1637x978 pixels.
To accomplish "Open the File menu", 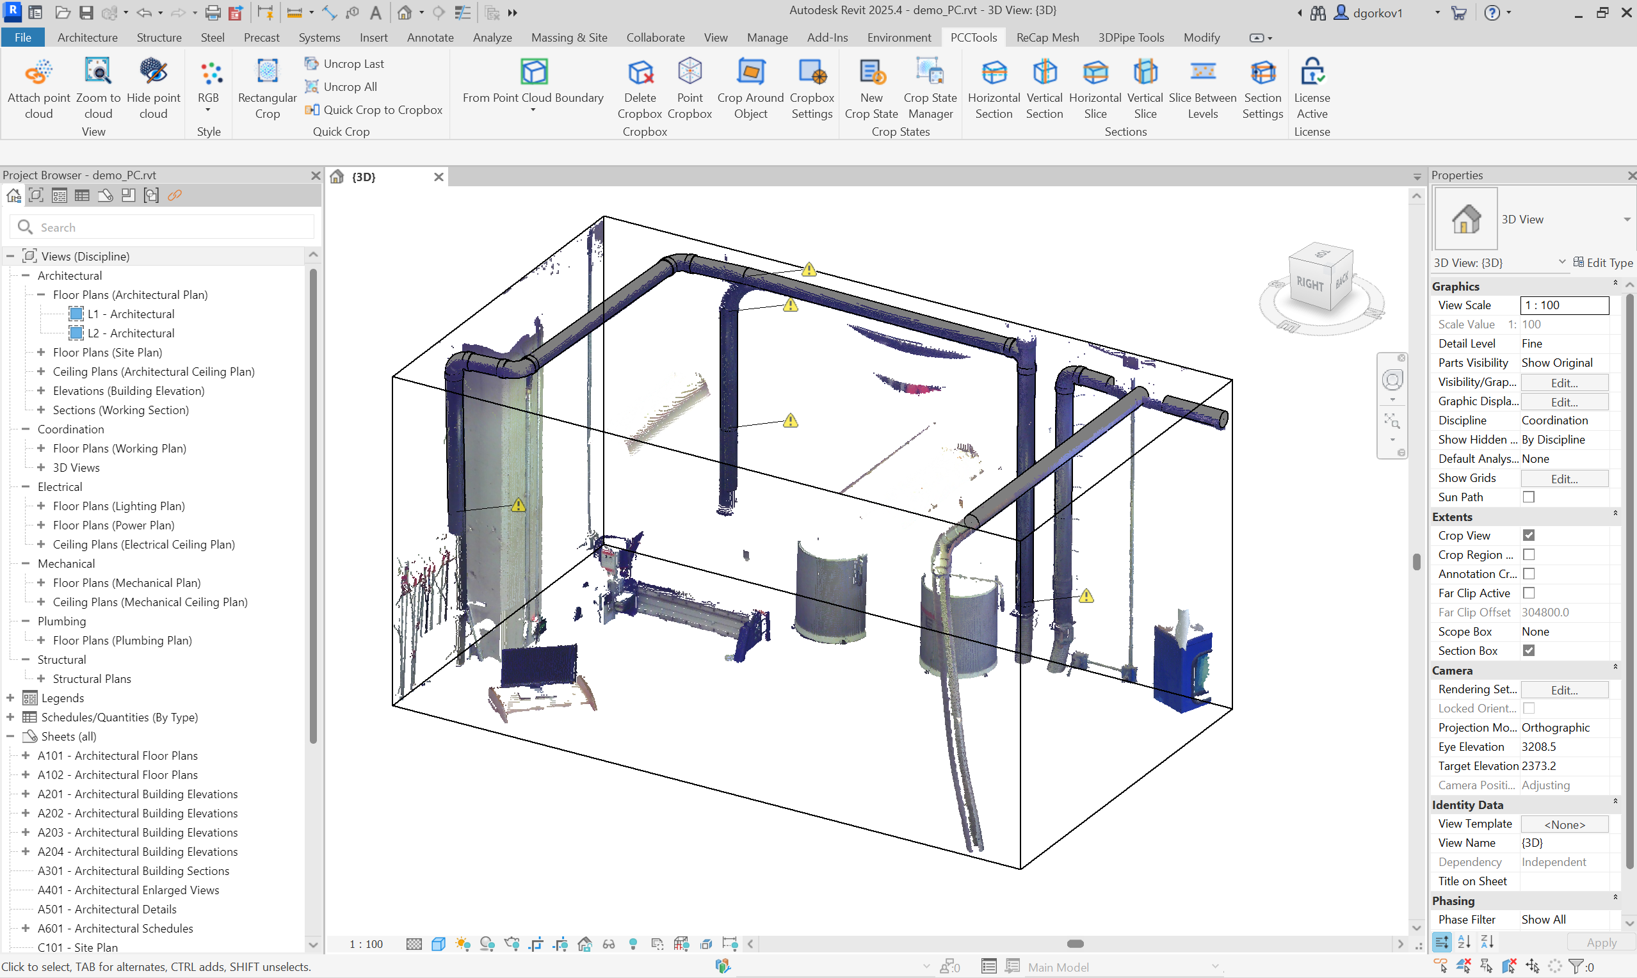I will point(22,38).
